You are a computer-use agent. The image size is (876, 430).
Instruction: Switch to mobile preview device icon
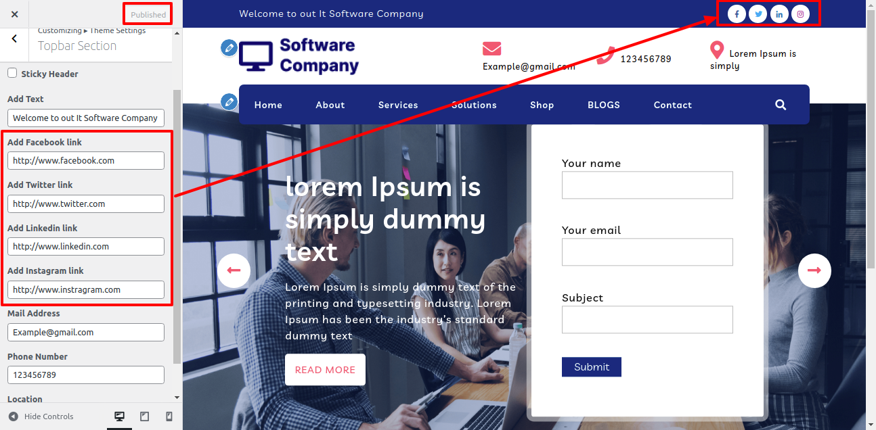coord(169,416)
